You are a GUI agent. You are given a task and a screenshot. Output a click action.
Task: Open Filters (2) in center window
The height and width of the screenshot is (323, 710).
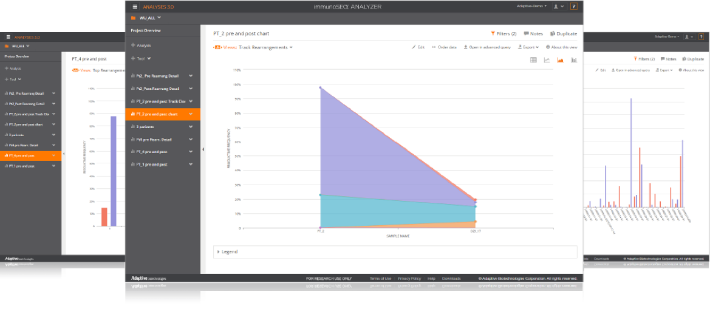[503, 33]
